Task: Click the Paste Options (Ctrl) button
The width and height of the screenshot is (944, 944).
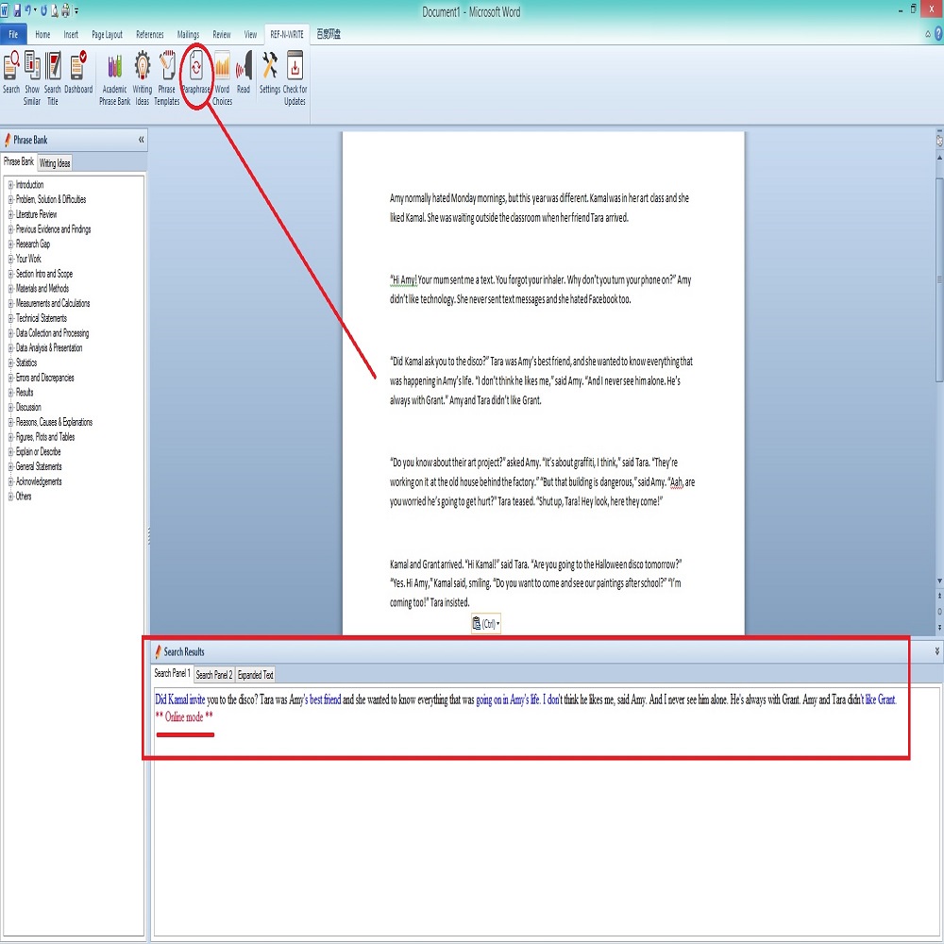Action: (x=485, y=623)
